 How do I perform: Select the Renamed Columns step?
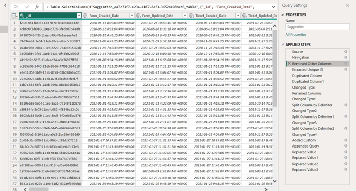pyautogui.click(x=307, y=93)
